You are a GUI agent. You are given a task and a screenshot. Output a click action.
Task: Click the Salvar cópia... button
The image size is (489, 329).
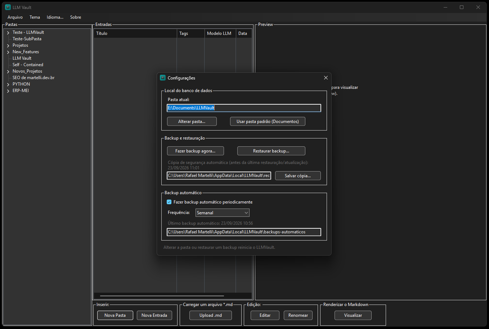(298, 176)
